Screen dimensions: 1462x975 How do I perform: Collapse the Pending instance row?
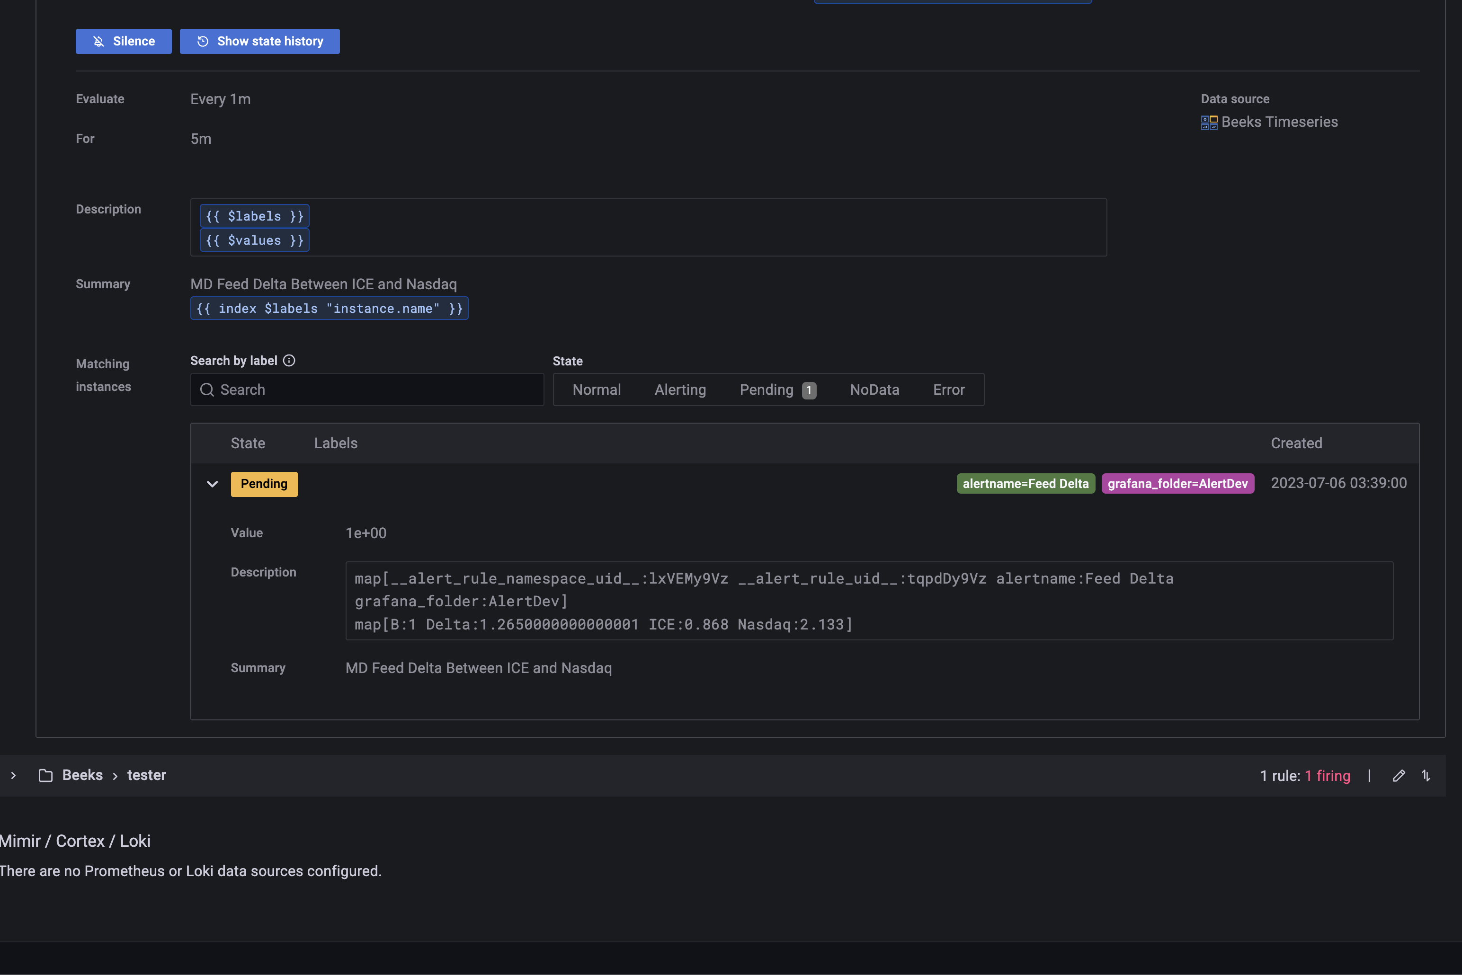(x=212, y=484)
